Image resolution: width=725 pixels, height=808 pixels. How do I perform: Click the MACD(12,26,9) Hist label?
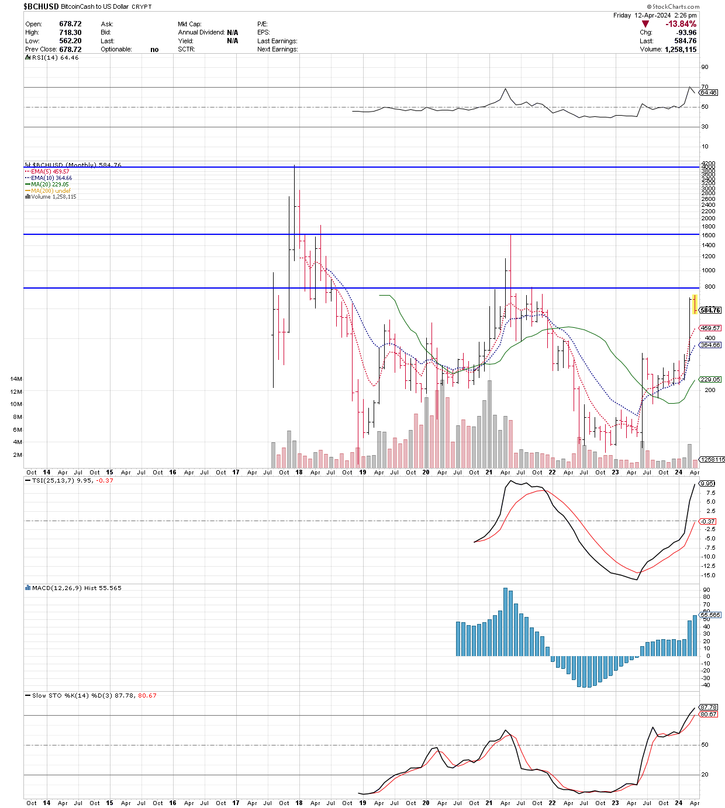65,588
